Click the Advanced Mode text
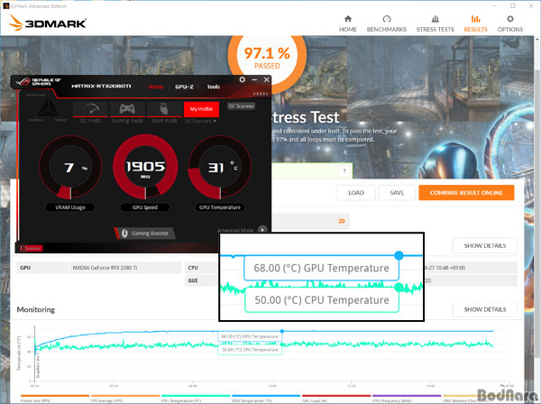The height and width of the screenshot is (404, 541). (x=235, y=230)
